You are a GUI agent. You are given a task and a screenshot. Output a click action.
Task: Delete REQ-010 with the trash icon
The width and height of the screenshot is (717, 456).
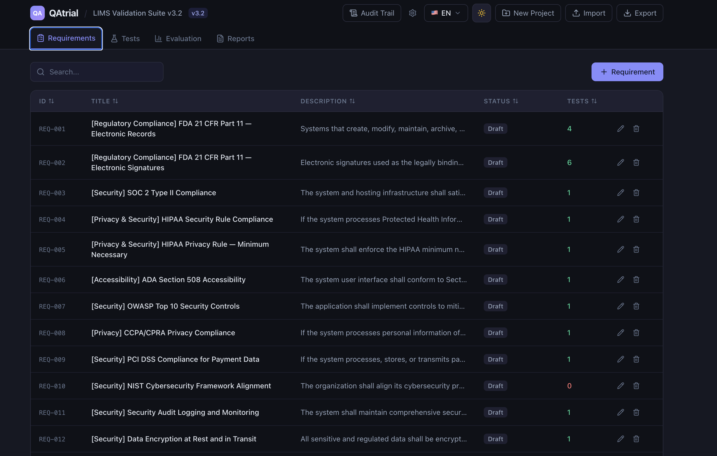[636, 386]
